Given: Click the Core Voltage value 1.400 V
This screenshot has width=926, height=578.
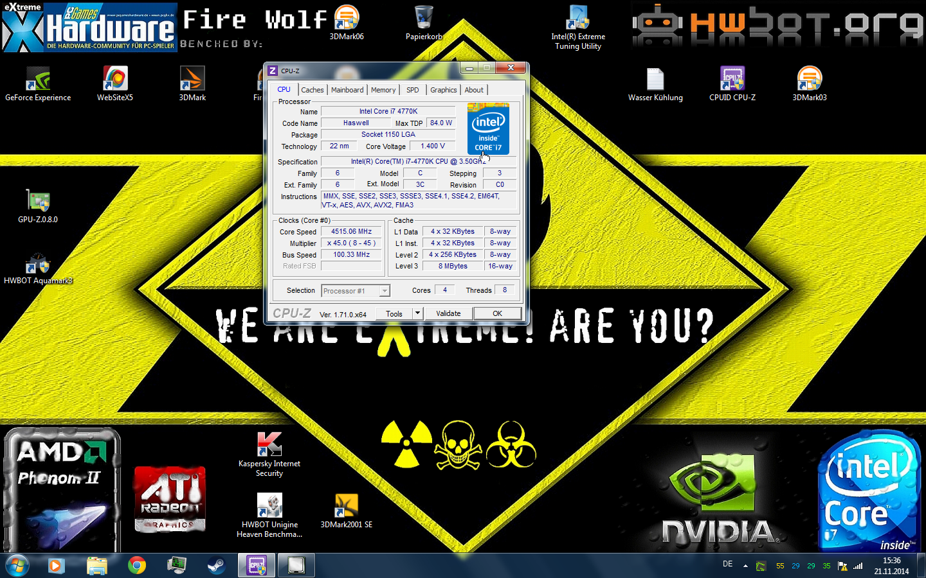Looking at the screenshot, I should tap(433, 146).
